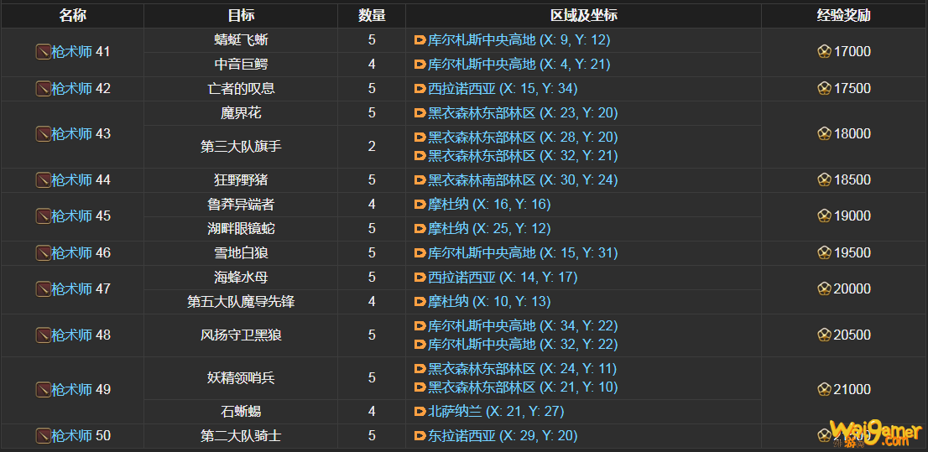
Task: Select the target 亡者的叹息
Action: pyautogui.click(x=241, y=89)
